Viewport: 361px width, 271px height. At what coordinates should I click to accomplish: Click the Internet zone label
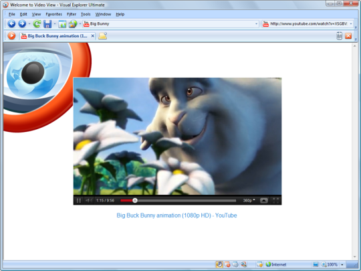(279, 264)
